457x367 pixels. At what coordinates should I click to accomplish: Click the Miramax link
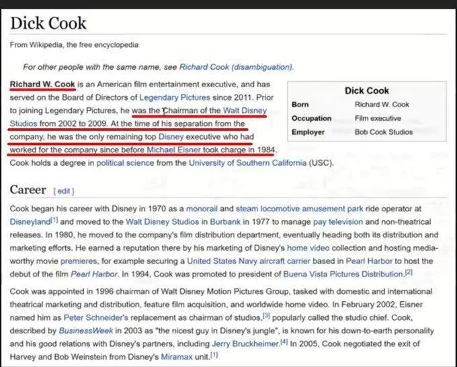click(177, 357)
